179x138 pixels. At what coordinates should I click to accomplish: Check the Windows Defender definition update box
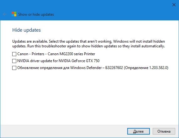14,68
